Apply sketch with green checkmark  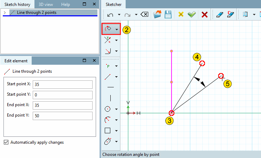192,15
